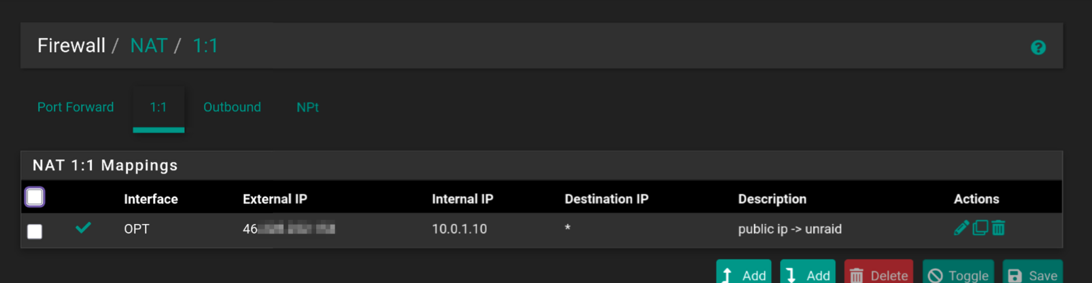Viewport: 1092px width, 283px height.
Task: Edit the OPT mapping with pencil icon
Action: click(961, 228)
